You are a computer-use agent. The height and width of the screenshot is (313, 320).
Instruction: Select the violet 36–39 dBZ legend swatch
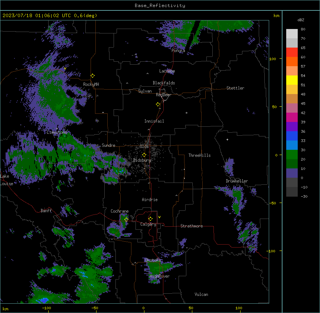(292, 127)
